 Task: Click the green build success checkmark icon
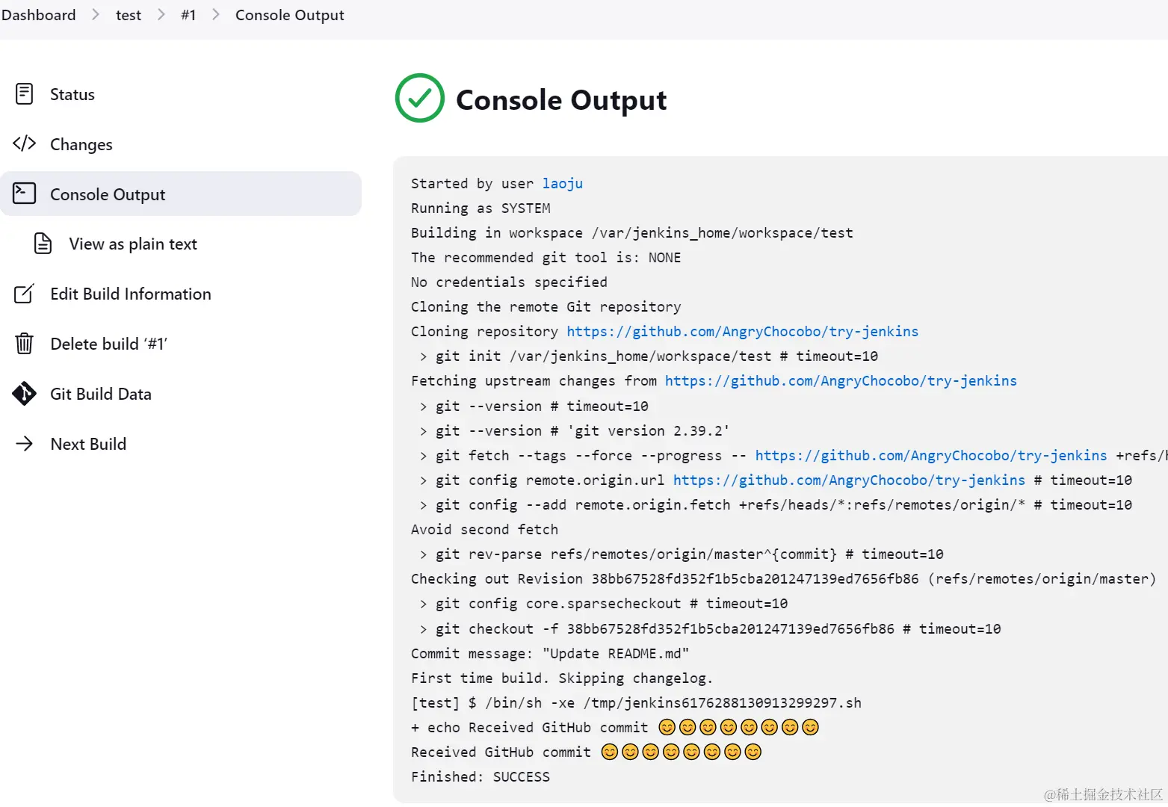click(x=420, y=98)
